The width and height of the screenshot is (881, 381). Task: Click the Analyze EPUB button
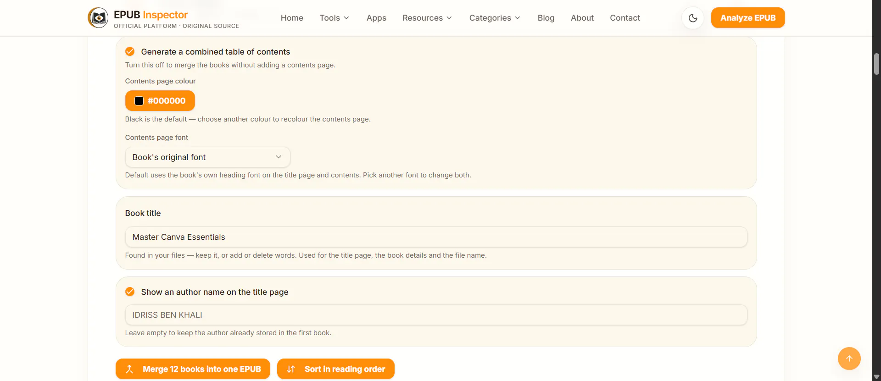click(x=748, y=18)
